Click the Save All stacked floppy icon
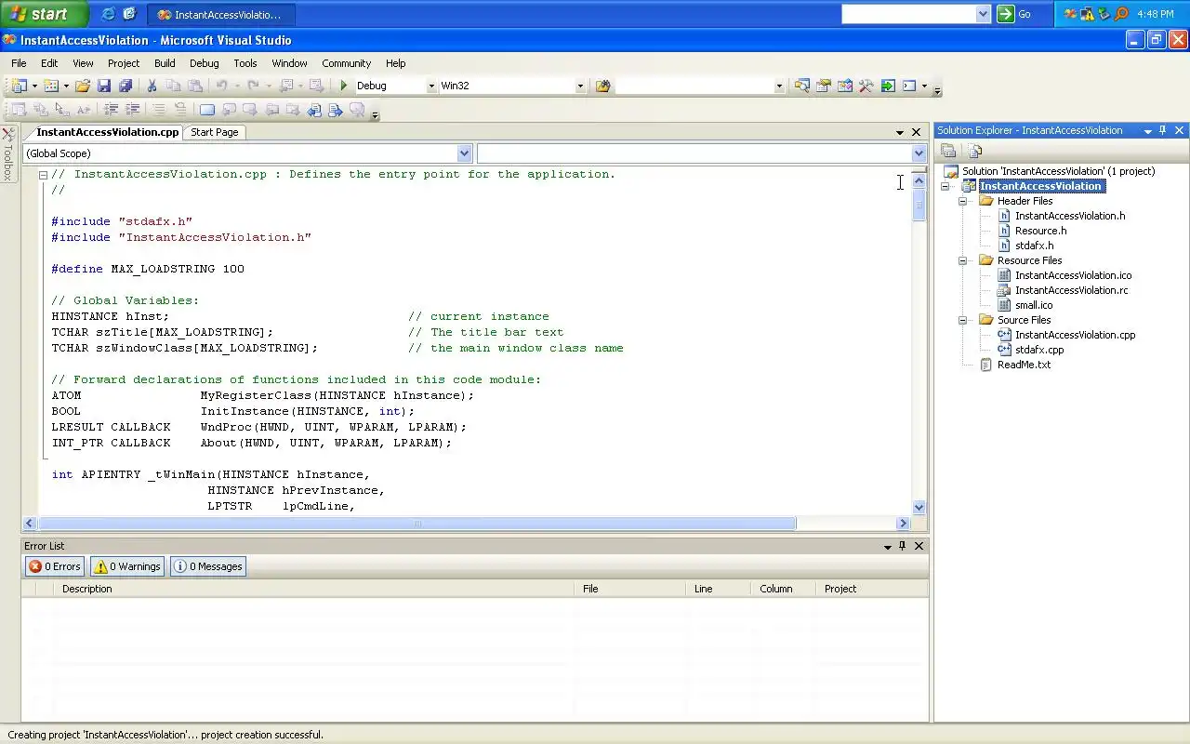 [x=126, y=86]
